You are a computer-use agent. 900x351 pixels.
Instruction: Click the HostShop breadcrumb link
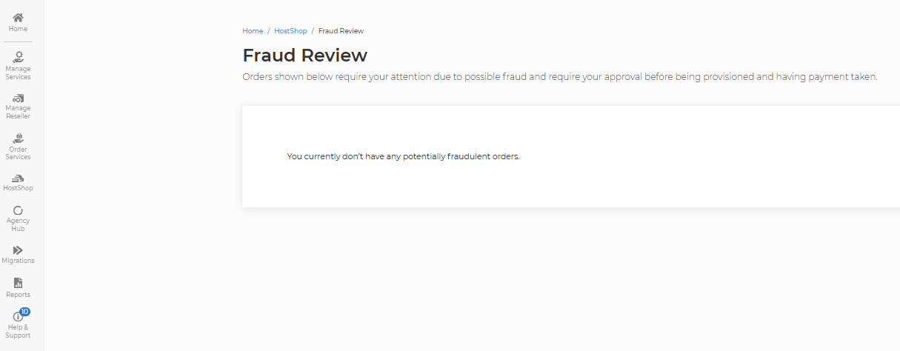coord(290,31)
